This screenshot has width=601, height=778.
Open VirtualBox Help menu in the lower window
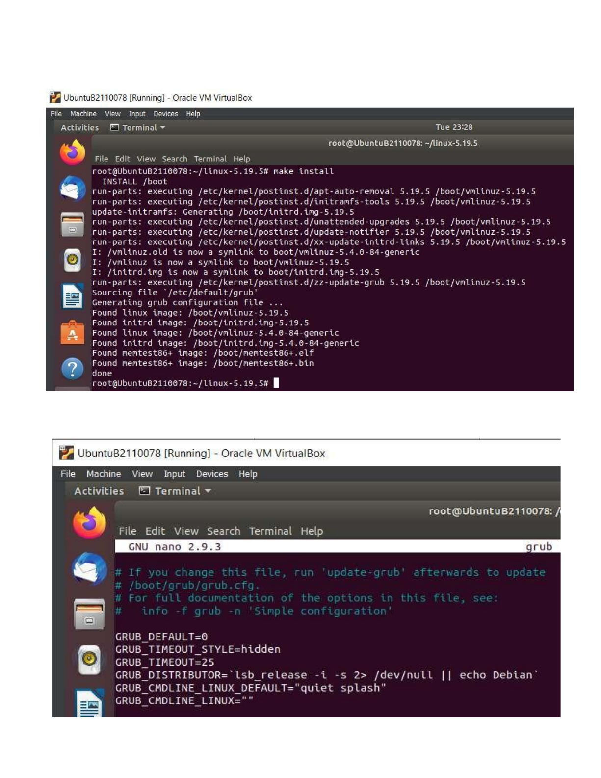coord(248,474)
